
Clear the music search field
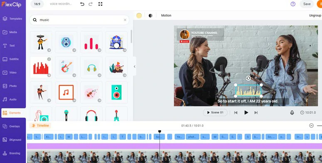coord(125,20)
